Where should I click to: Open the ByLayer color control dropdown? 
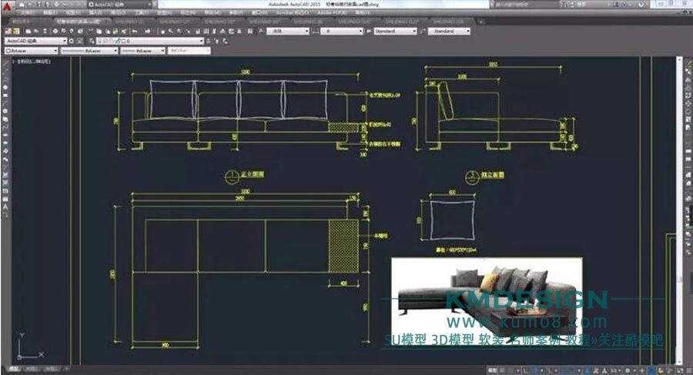[31, 50]
